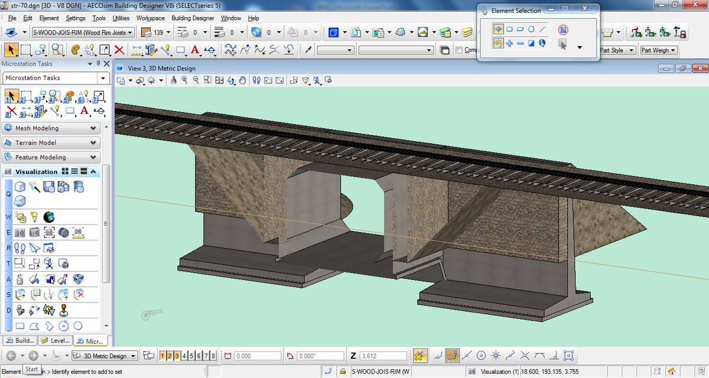Click the red X Delete Element tool

coord(119,50)
